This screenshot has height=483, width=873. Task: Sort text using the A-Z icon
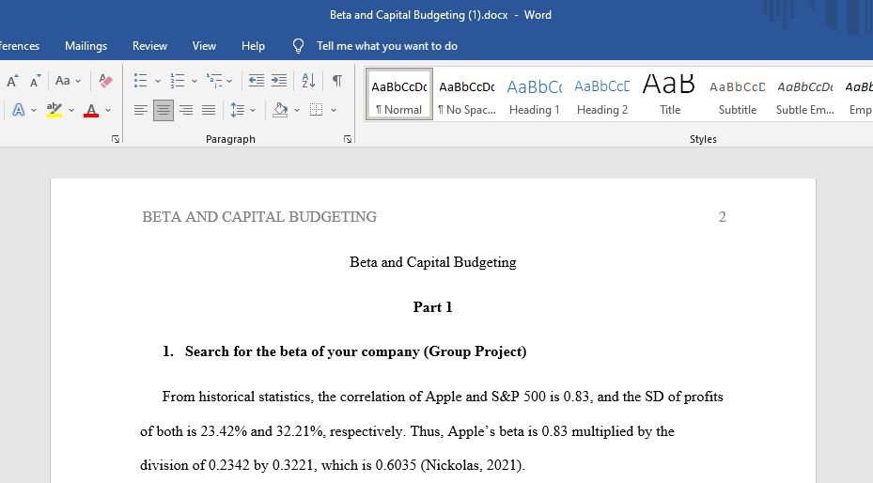click(x=308, y=81)
